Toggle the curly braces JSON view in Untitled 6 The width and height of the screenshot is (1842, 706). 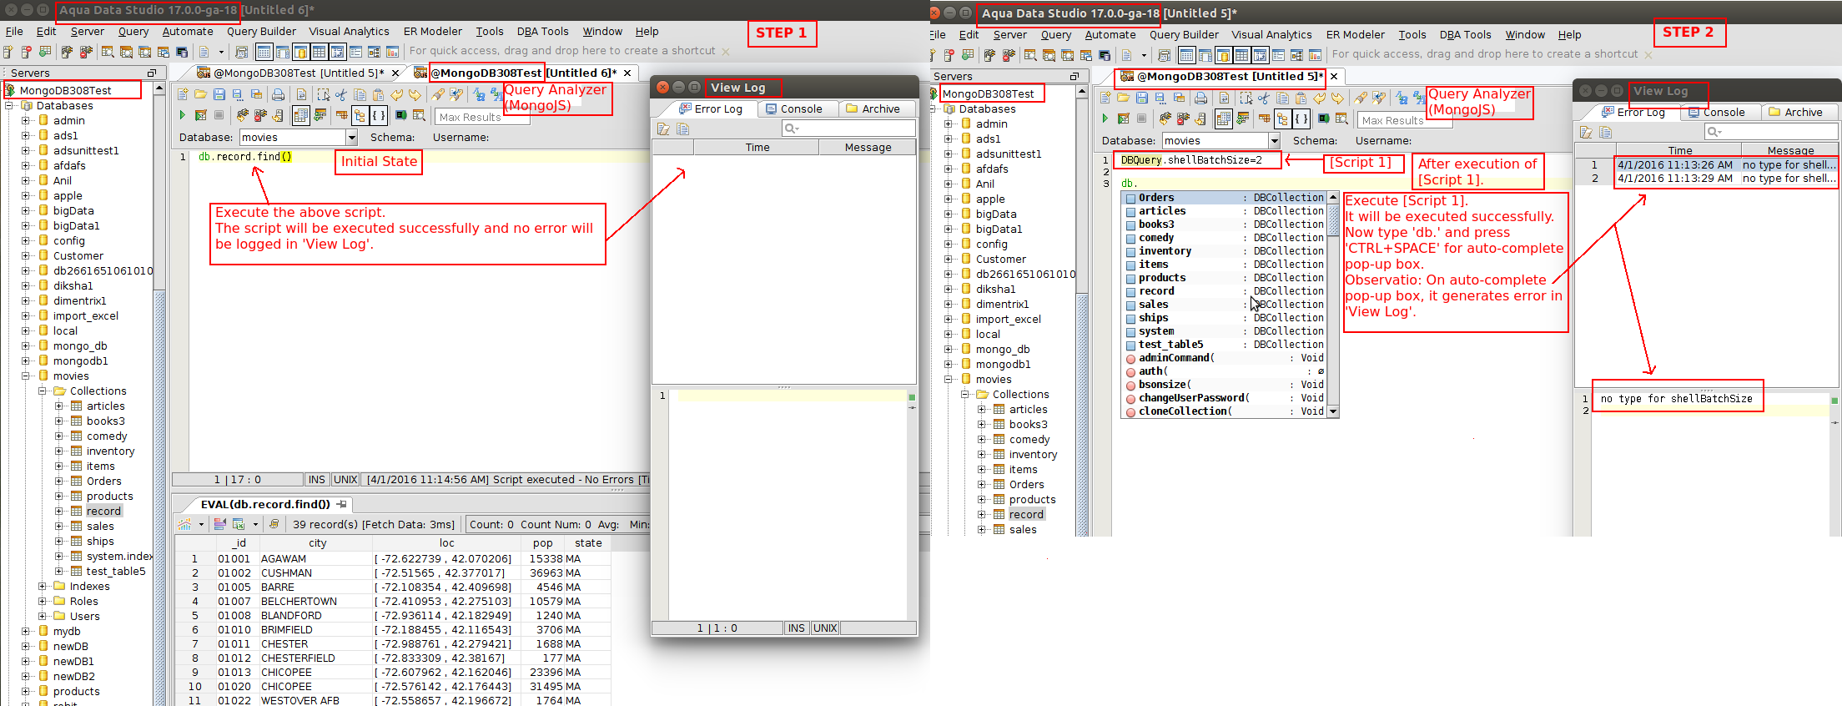point(378,115)
